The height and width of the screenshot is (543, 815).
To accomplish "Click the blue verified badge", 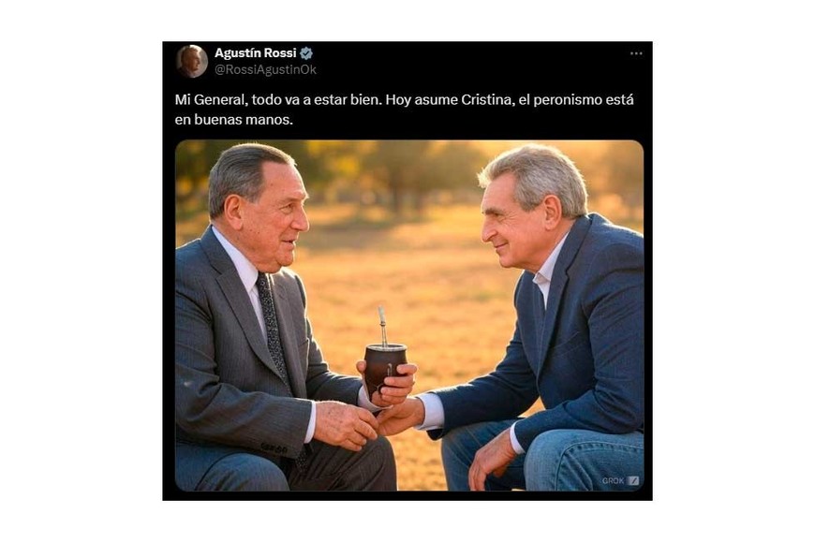I will (306, 53).
